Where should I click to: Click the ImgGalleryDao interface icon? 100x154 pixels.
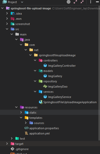coord(45,86)
